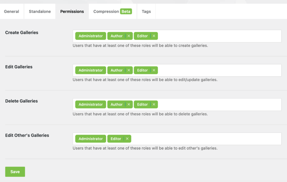Remove Editor from Create Galleries roles
The image size is (287, 182).
tap(154, 36)
